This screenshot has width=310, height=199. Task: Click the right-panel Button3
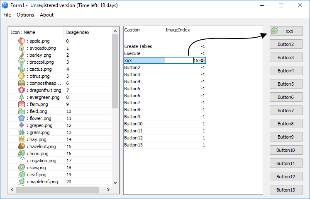coord(286,58)
